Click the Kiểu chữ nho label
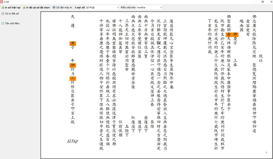This screenshot has width=273, height=159. click(128, 8)
